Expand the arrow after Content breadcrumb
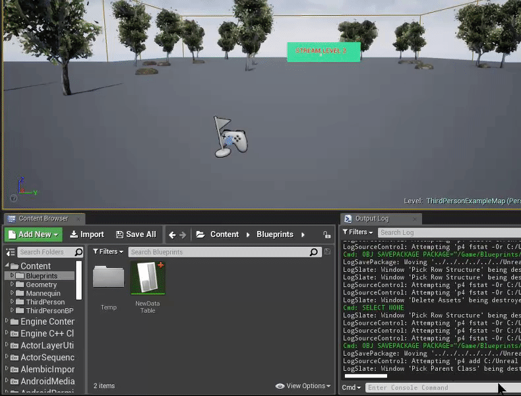This screenshot has height=396, width=521. click(248, 235)
